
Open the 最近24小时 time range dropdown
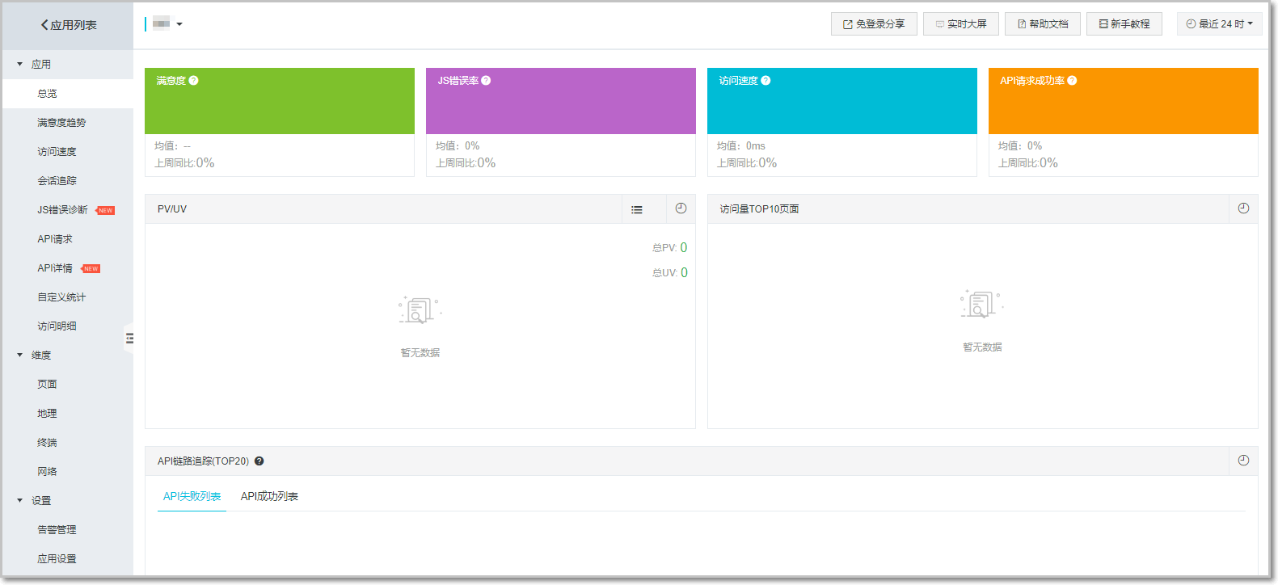1219,24
